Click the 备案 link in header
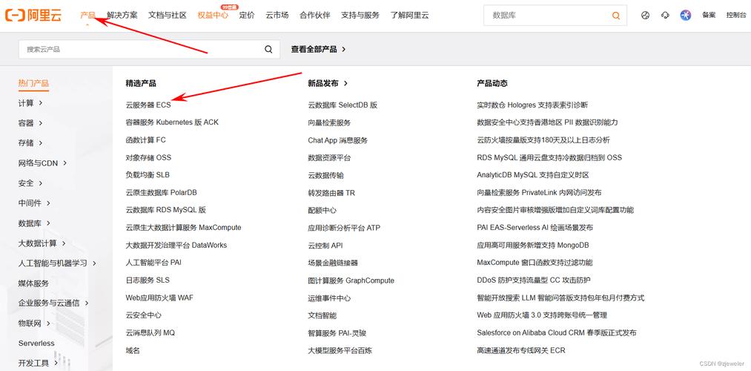Viewport: 751px width, 371px height. tap(709, 16)
